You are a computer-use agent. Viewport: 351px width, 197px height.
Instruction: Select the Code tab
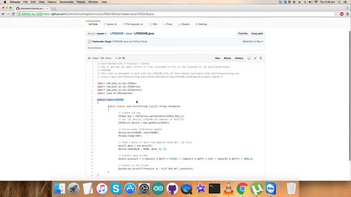[x=93, y=24]
